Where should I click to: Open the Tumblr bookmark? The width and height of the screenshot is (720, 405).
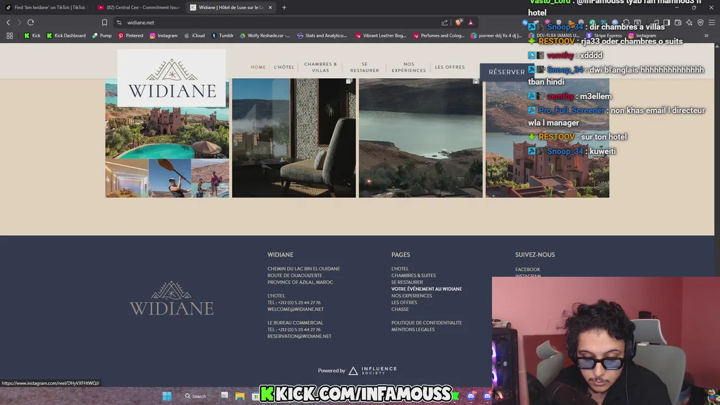pos(222,35)
